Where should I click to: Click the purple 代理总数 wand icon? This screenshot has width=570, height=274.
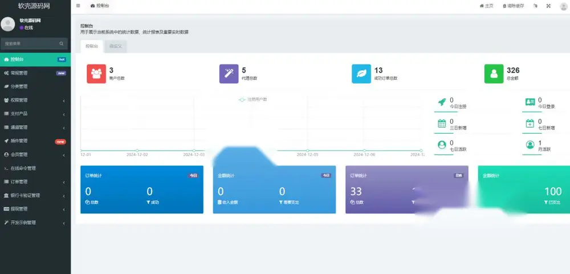coord(229,74)
